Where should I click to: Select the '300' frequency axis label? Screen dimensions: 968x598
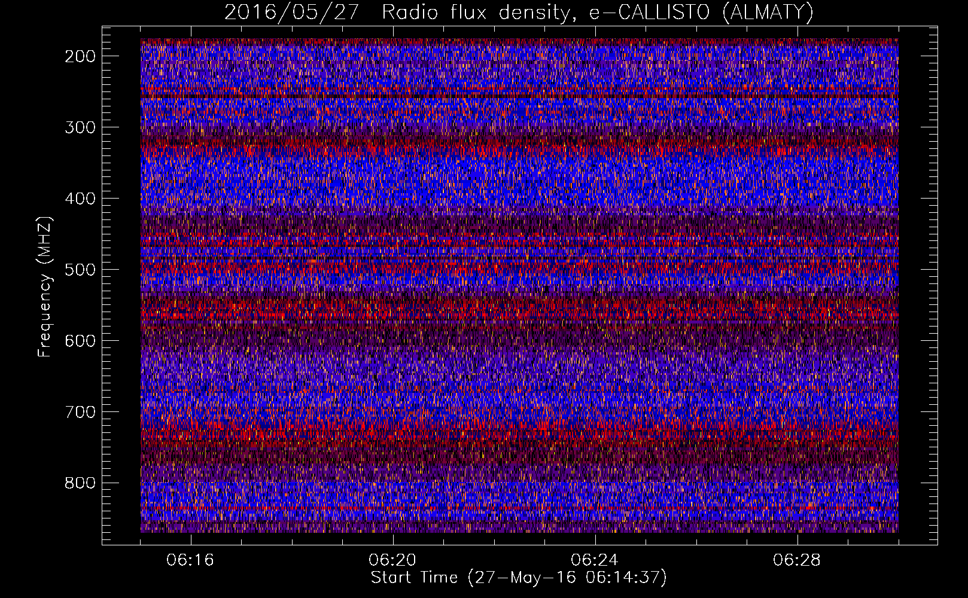coord(80,127)
